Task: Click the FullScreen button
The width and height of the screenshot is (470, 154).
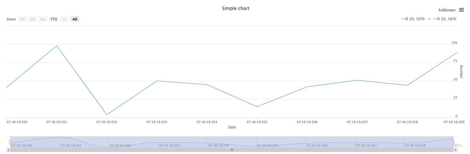Action: click(447, 10)
